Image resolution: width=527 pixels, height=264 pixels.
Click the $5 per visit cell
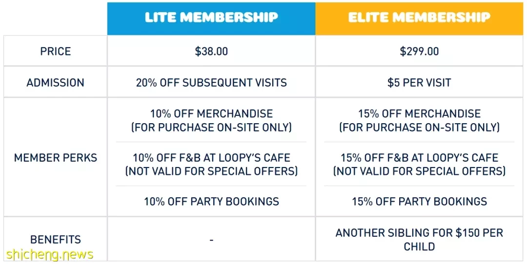tap(419, 82)
